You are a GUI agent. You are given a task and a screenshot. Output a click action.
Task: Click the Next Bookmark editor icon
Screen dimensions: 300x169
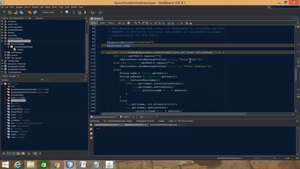pos(159,23)
